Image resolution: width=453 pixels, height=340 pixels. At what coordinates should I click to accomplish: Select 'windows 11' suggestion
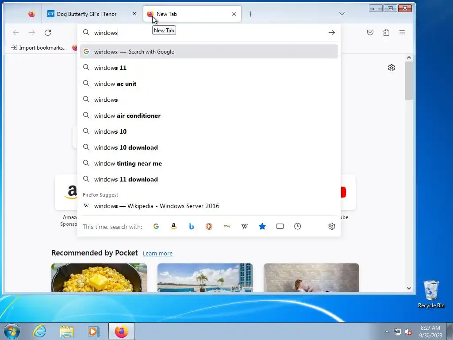pos(209,68)
